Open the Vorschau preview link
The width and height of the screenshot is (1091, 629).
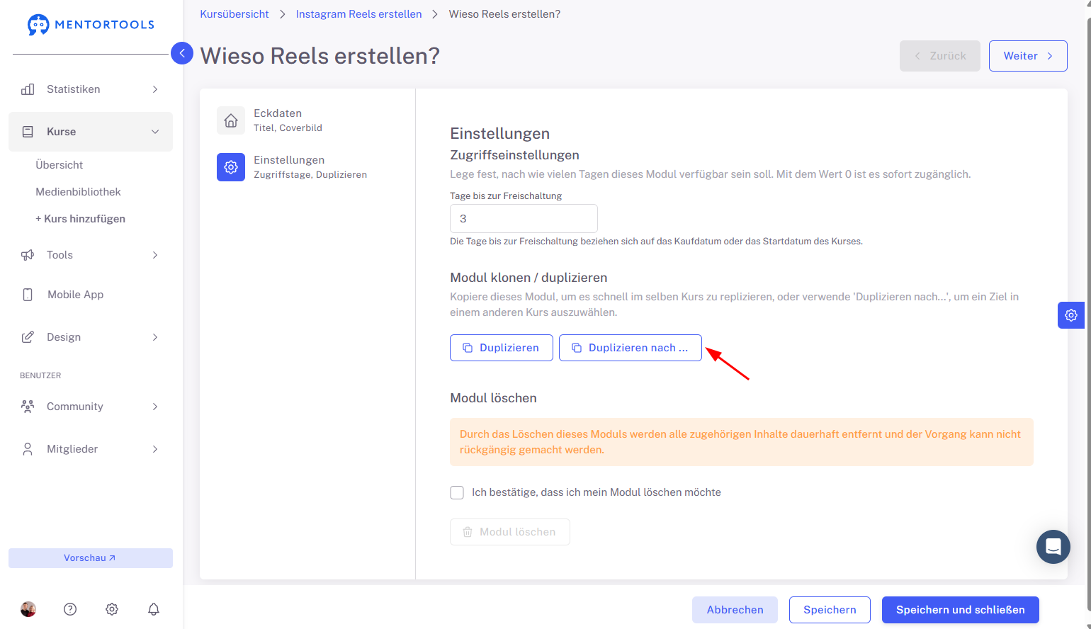click(91, 558)
